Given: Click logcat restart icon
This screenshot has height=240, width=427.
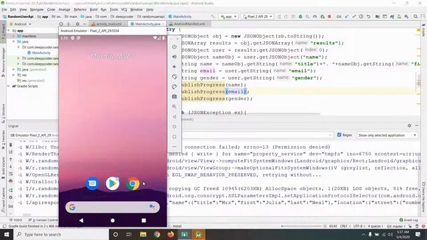Looking at the screenshot, I should click(x=11, y=190).
